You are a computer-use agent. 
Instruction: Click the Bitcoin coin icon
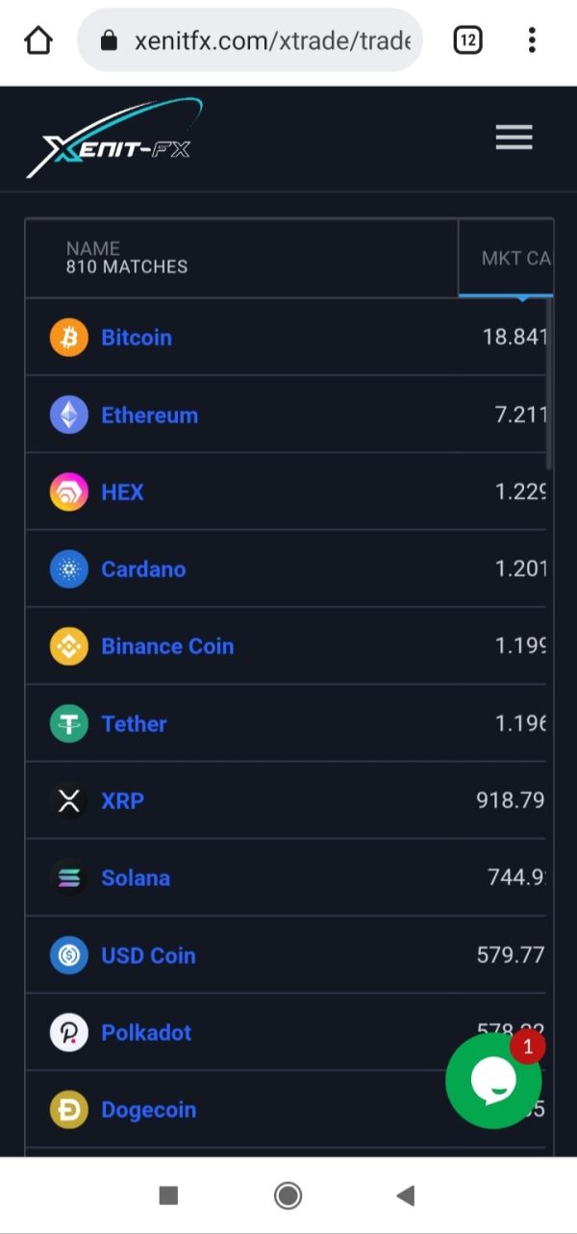69,338
